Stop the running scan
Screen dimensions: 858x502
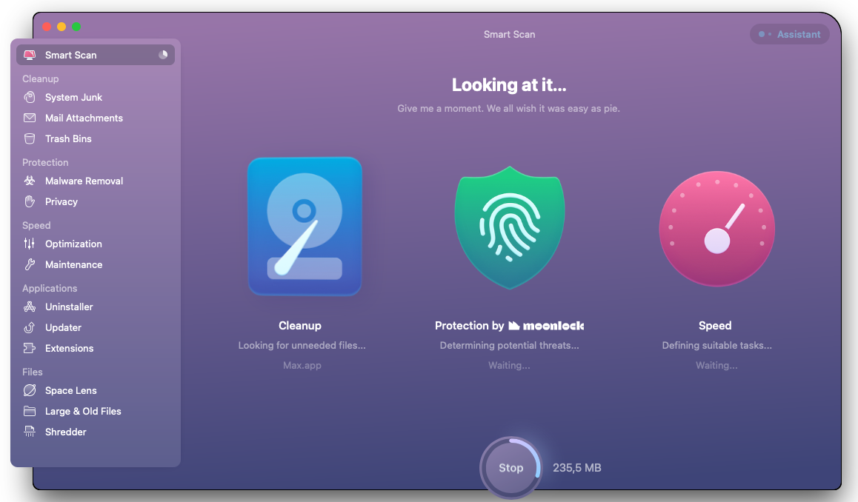point(511,467)
